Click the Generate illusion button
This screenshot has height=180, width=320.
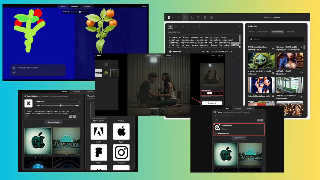point(53,122)
